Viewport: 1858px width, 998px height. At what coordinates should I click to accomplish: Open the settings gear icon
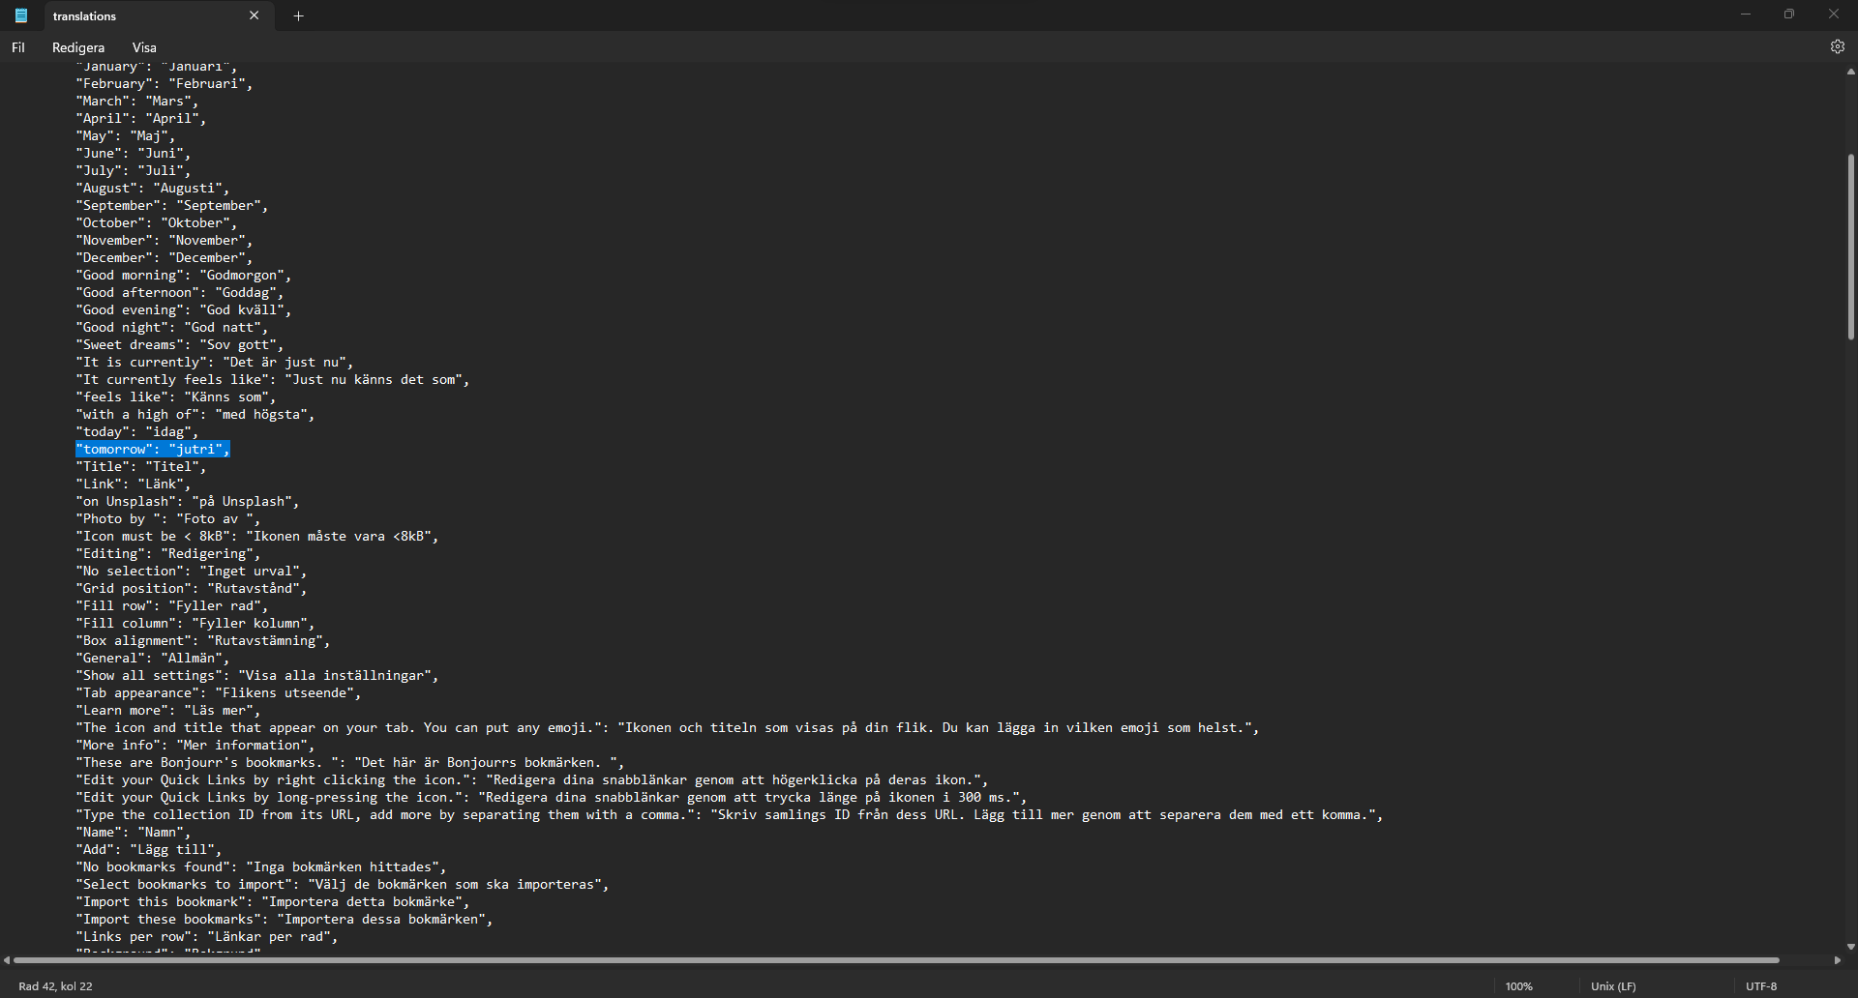[1838, 46]
